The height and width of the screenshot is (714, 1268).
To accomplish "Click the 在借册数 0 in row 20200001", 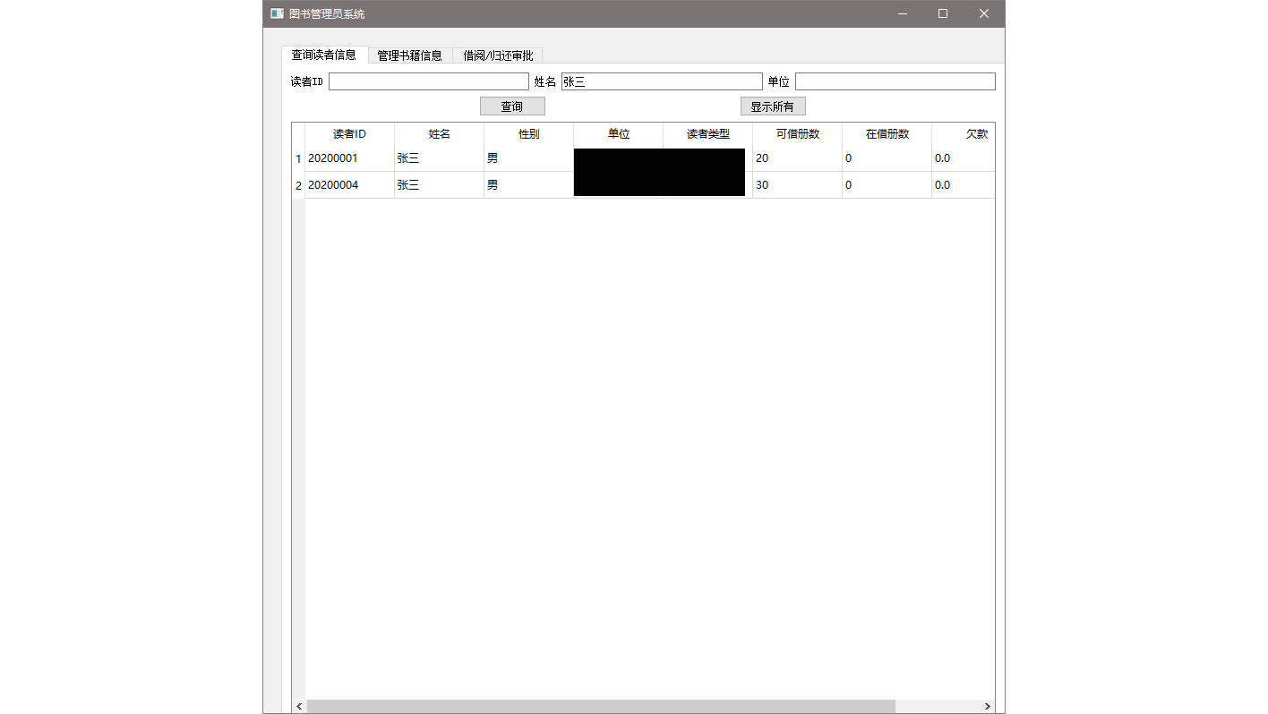I will coord(887,158).
